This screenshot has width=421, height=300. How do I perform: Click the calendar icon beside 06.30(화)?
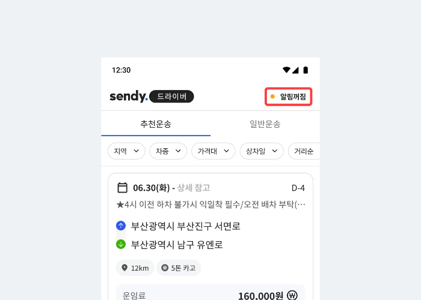pos(122,187)
